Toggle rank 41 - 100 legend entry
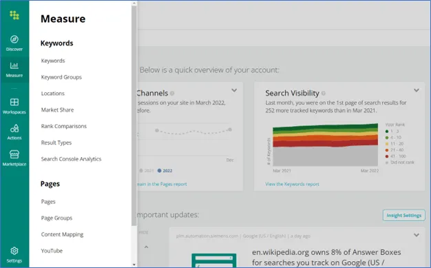This screenshot has height=268, width=431. click(395, 156)
